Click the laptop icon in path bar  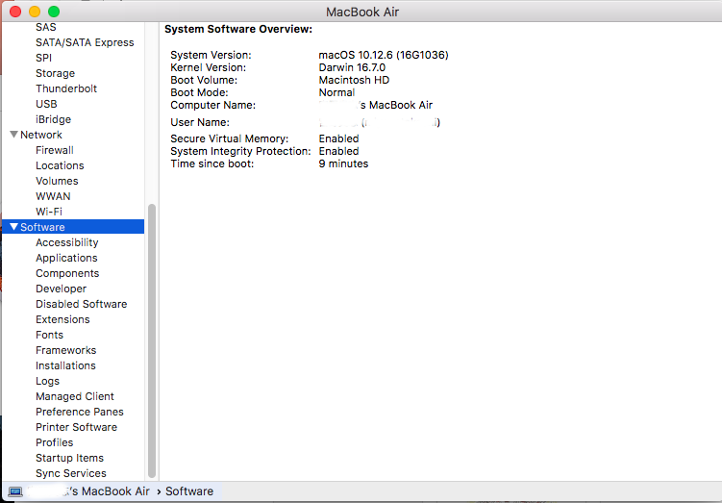(15, 491)
